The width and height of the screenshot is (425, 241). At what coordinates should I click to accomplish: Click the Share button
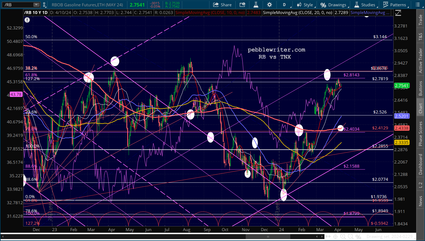pyautogui.click(x=223, y=5)
